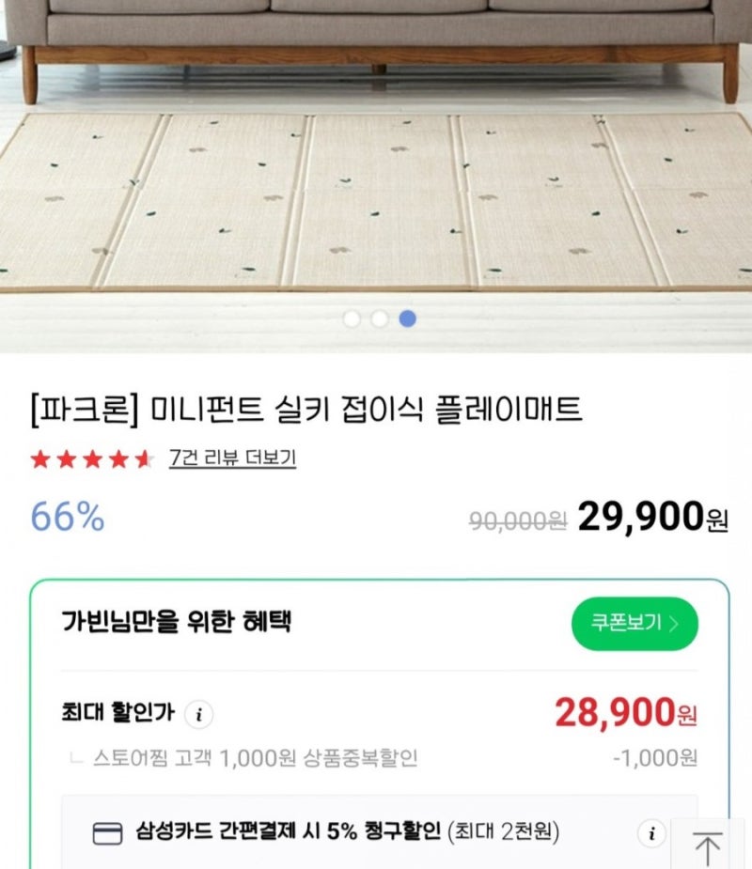Viewport: 752px width, 869px height.
Task: Tap the 파크론 미니펀트 product title
Action: 306,410
